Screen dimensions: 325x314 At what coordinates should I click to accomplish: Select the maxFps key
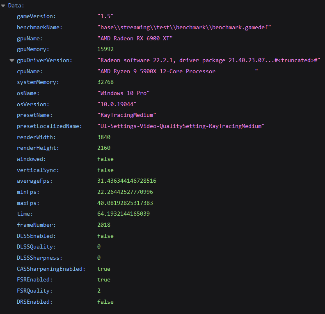[x=28, y=203]
